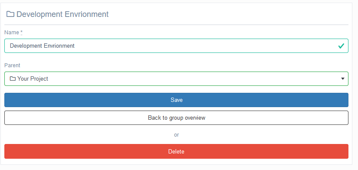This screenshot has height=170, width=358.
Task: Click the Parent field label
Action: 12,65
